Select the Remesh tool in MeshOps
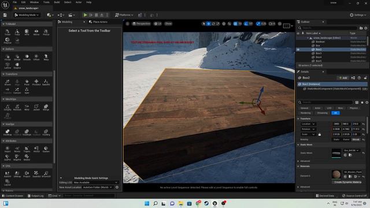Viewport: 370px width, 208px height. pyautogui.click(x=17, y=108)
